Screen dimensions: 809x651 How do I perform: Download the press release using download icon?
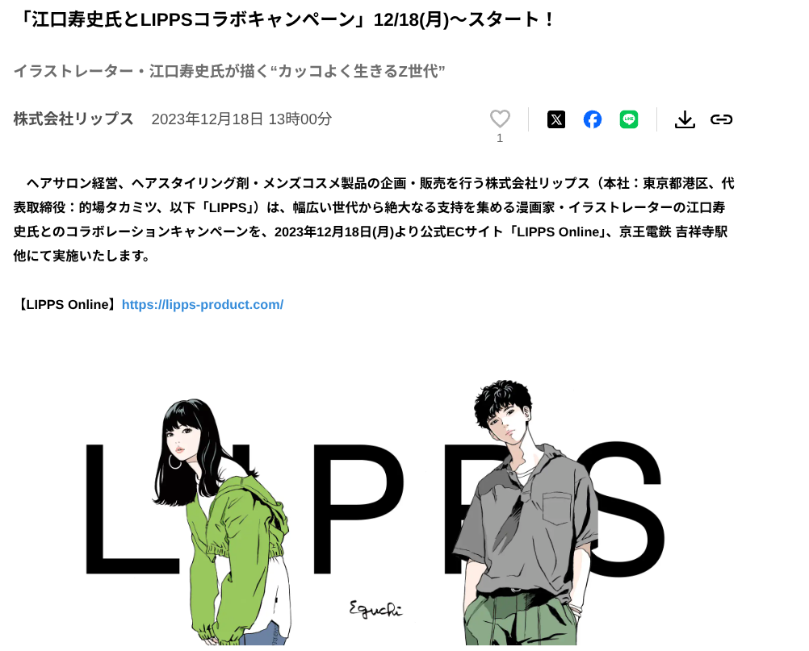685,119
